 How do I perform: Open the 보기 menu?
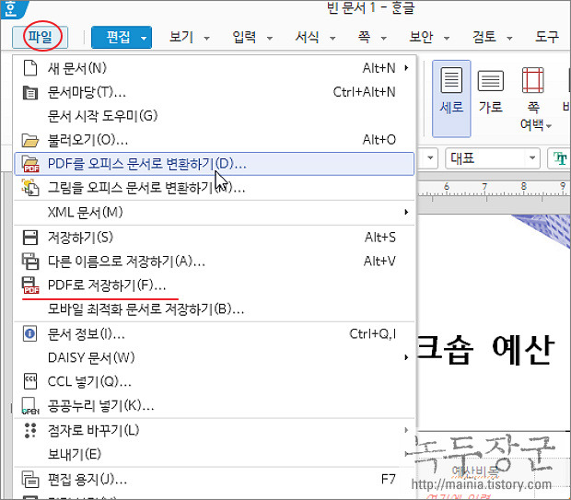(x=181, y=37)
